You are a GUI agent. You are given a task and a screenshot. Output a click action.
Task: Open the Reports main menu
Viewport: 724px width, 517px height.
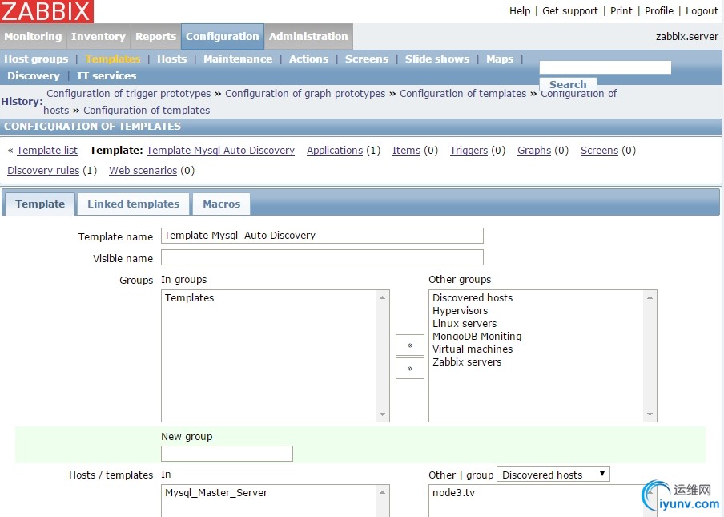pos(155,37)
